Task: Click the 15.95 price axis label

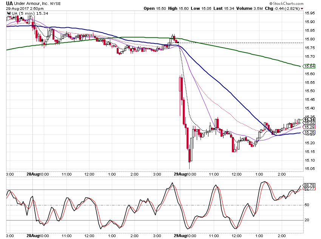Action: point(310,13)
